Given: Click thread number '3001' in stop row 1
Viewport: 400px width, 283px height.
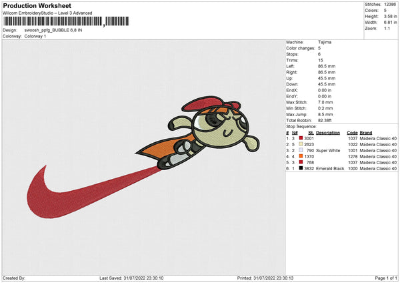Looking at the screenshot, I should [x=309, y=138].
